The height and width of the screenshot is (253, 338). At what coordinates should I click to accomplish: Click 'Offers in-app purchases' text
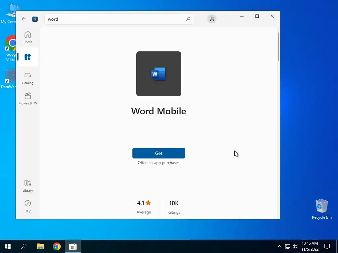point(159,163)
